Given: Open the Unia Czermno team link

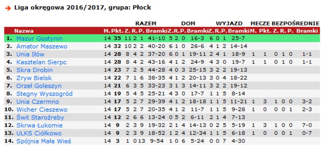Looking at the screenshot, I should (38, 102).
